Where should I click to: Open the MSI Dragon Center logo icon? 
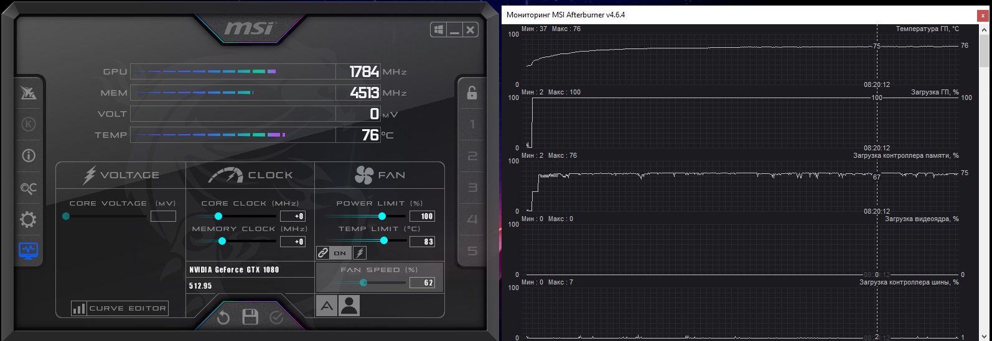(x=29, y=93)
